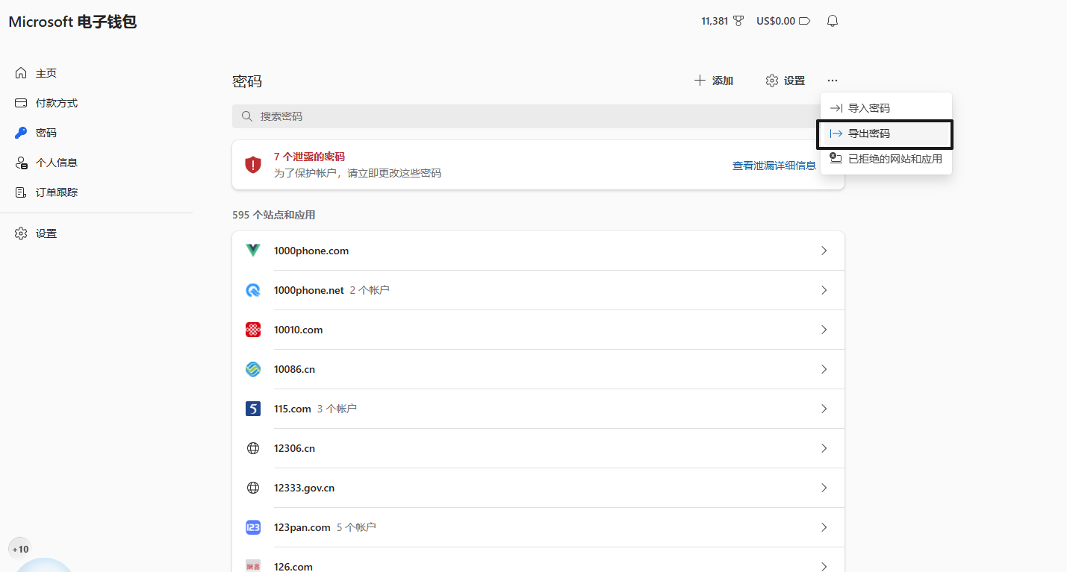Click the red shield warning icon
Viewport: 1067px width, 572px height.
[253, 165]
